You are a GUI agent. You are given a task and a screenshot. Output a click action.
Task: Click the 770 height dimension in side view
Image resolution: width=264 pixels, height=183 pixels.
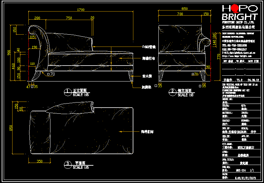pyautogui.click(x=219, y=56)
